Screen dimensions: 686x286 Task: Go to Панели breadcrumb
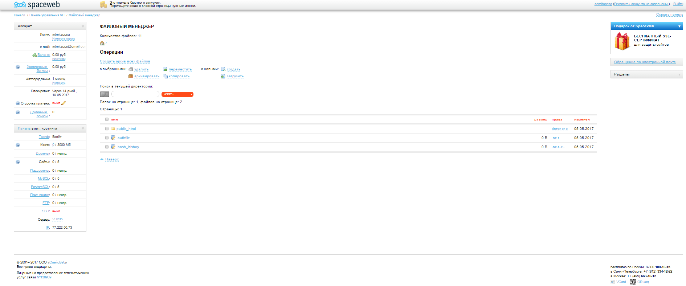[20, 15]
